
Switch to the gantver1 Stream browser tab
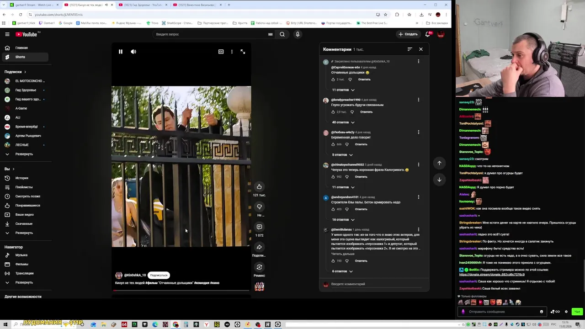34,5
